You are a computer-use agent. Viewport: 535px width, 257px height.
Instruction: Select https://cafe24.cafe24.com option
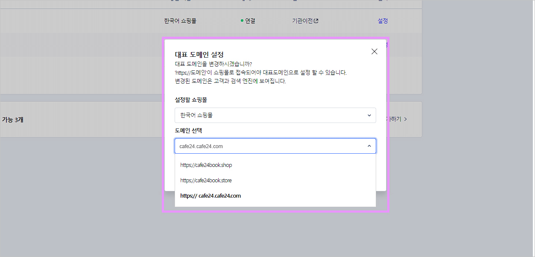(x=275, y=196)
